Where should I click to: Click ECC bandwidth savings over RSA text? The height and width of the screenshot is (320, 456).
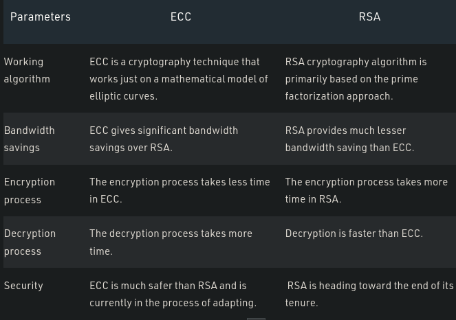(x=164, y=139)
